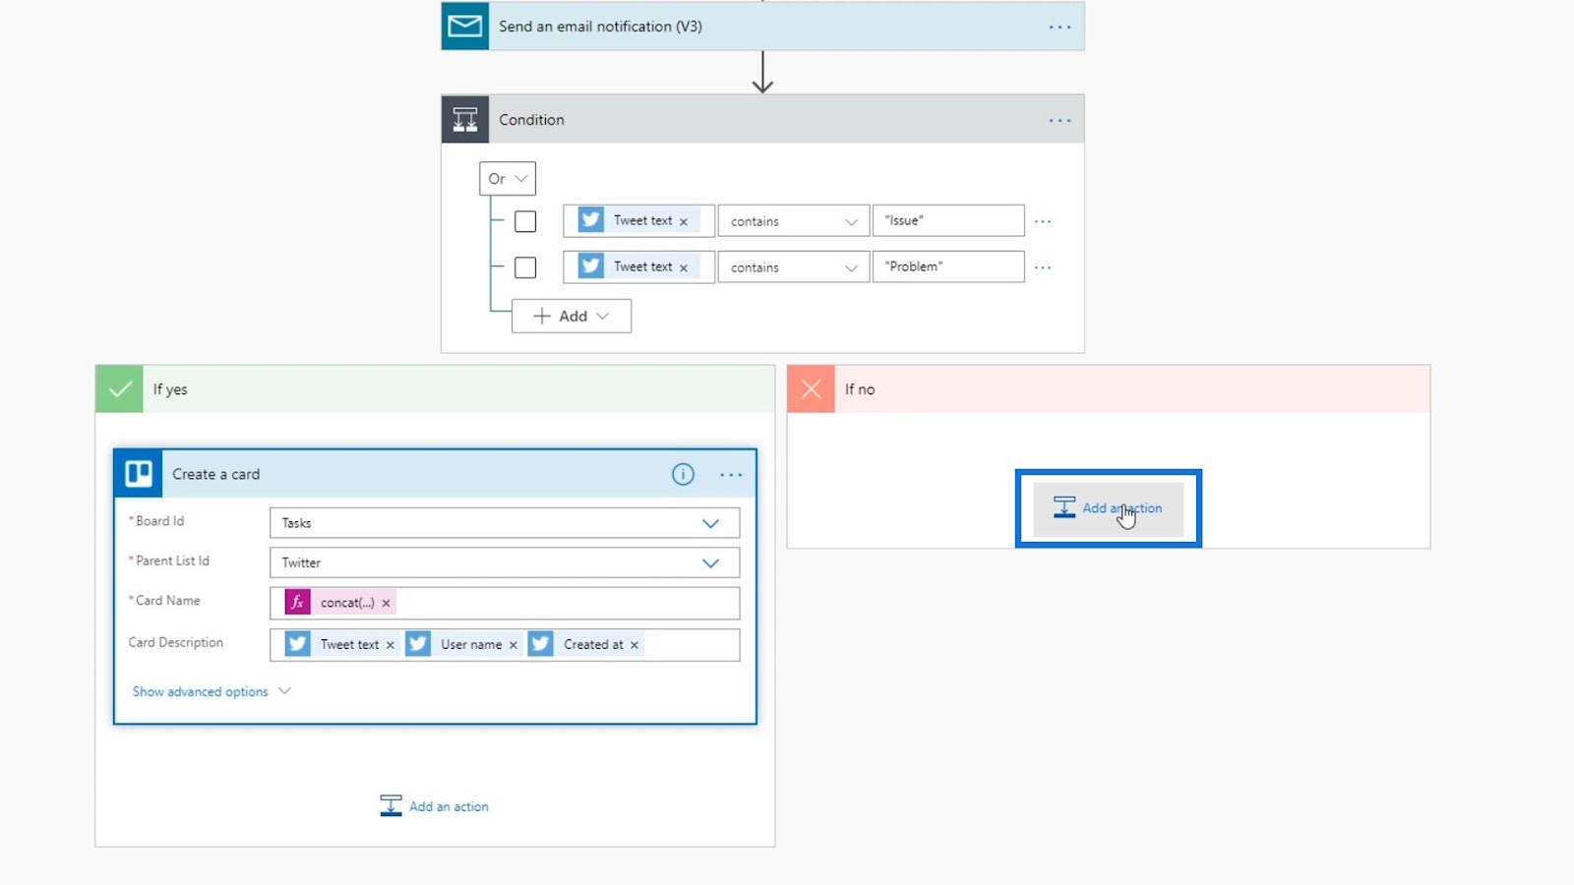Open the ellipsis menu for Send an email notification
1574x885 pixels.
[1059, 27]
